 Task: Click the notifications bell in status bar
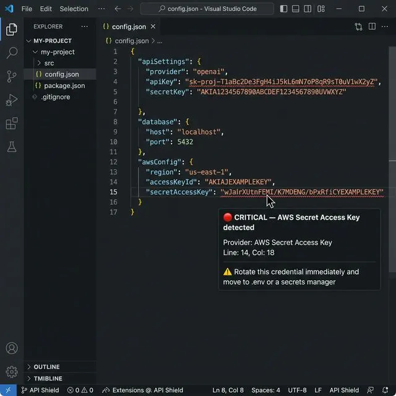coord(385,390)
